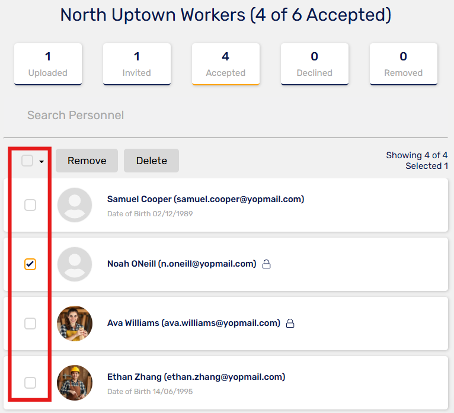This screenshot has height=413, width=454.
Task: Open the Declined tab
Action: click(315, 64)
